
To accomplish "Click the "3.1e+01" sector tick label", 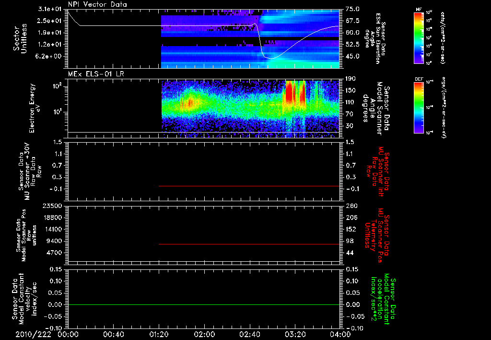I will point(50,9).
